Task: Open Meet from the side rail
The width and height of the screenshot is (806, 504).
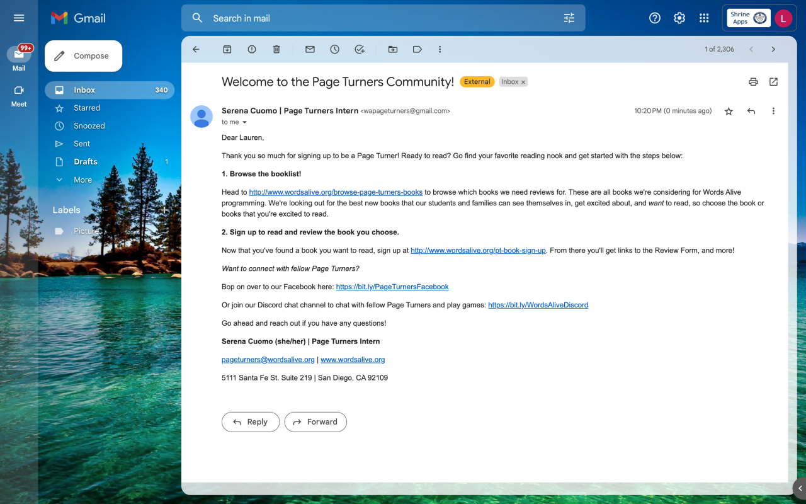Action: click(x=19, y=96)
